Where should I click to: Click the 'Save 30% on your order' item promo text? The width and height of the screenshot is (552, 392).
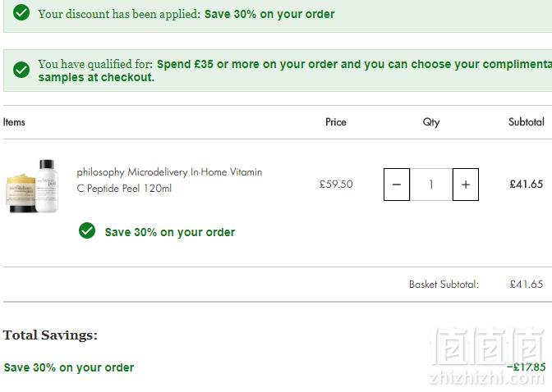pyautogui.click(x=170, y=232)
